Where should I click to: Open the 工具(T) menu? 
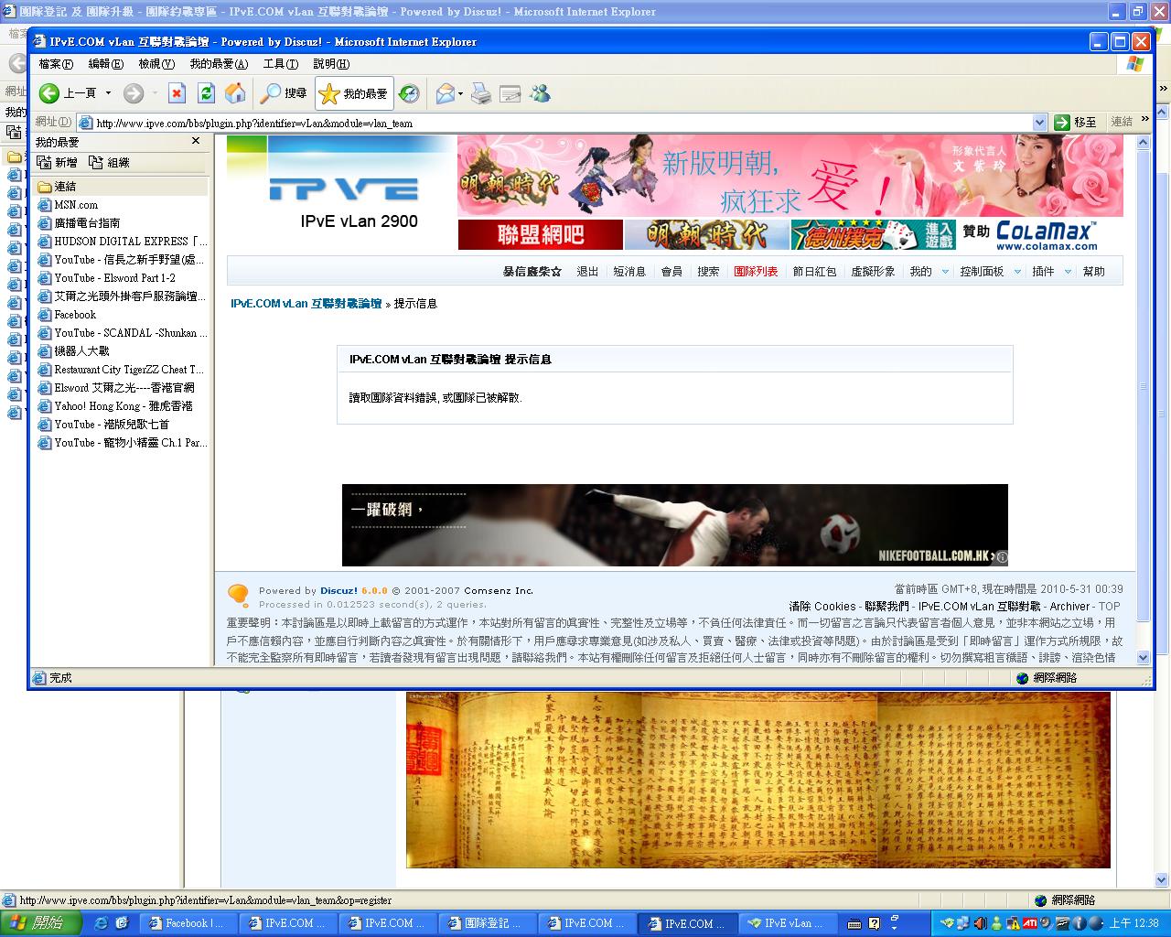pyautogui.click(x=280, y=64)
